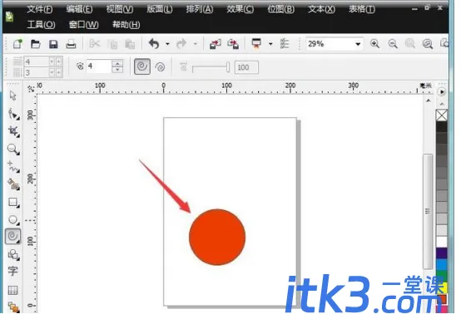Pick the blue color swatch in palette
461x314 pixels.
[x=441, y=265]
